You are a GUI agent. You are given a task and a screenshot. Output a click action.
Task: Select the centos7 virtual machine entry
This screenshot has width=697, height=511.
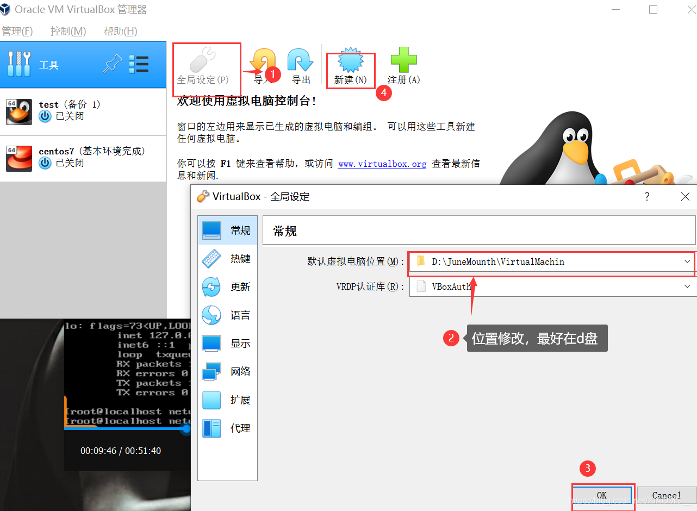coord(83,158)
